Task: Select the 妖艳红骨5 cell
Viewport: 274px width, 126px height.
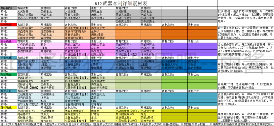Action: (x=77, y=68)
